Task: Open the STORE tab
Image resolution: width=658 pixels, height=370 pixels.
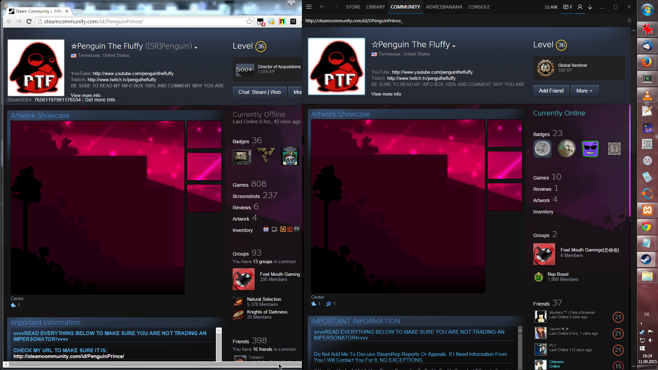Action: 353,7
